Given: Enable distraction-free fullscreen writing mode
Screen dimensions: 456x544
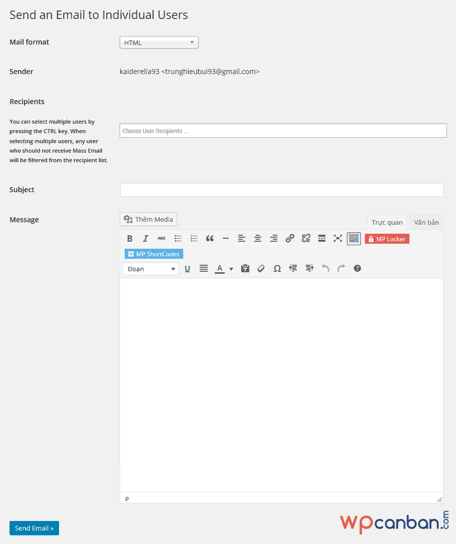Looking at the screenshot, I should [338, 238].
